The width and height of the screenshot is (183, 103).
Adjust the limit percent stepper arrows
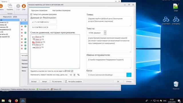74,75
